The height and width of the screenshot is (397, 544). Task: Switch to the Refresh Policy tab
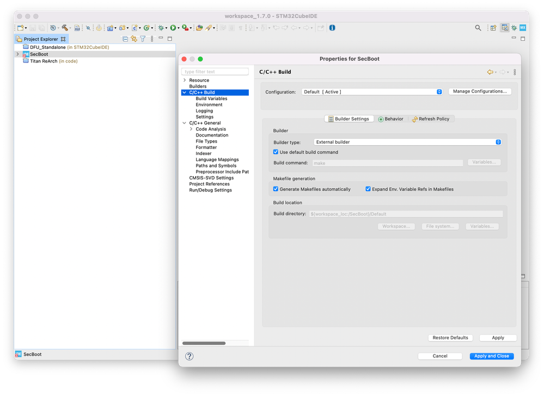tap(431, 119)
